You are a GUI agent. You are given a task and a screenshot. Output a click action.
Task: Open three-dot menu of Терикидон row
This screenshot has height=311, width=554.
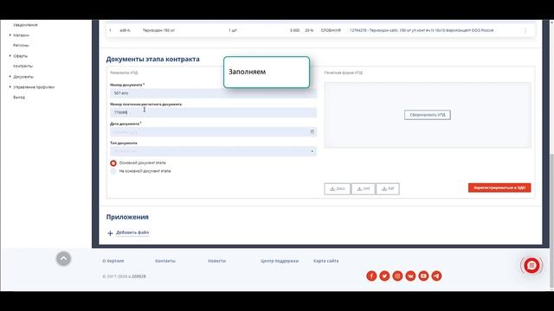[x=525, y=30]
